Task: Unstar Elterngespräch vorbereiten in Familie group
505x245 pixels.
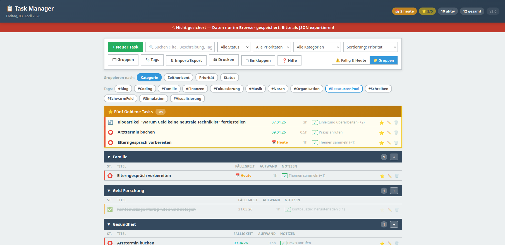Action: coord(382,176)
